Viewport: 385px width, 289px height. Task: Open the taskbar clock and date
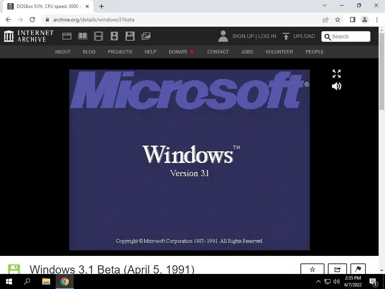pyautogui.click(x=353, y=281)
